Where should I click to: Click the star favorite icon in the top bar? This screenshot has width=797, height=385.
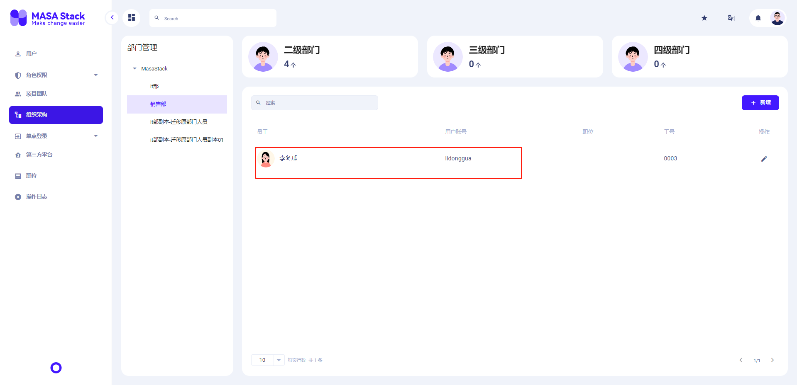click(x=704, y=18)
